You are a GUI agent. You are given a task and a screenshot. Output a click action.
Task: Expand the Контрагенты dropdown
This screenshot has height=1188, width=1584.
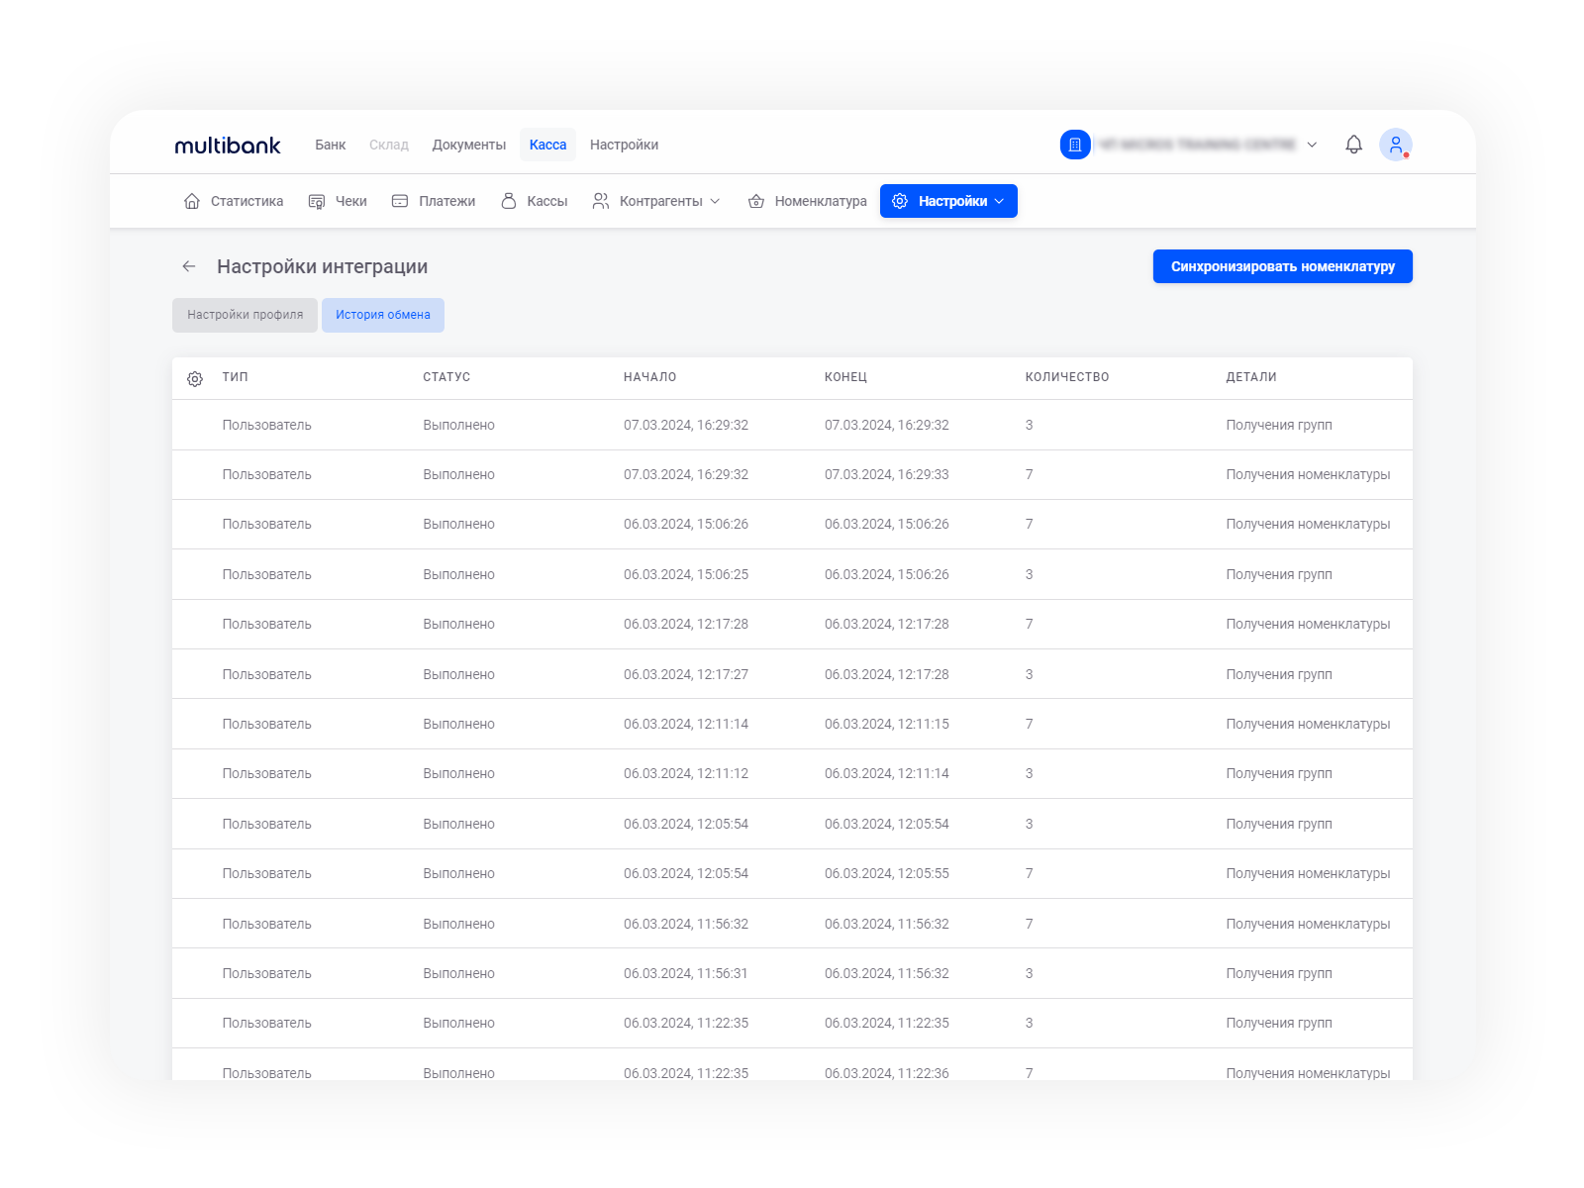tap(656, 201)
